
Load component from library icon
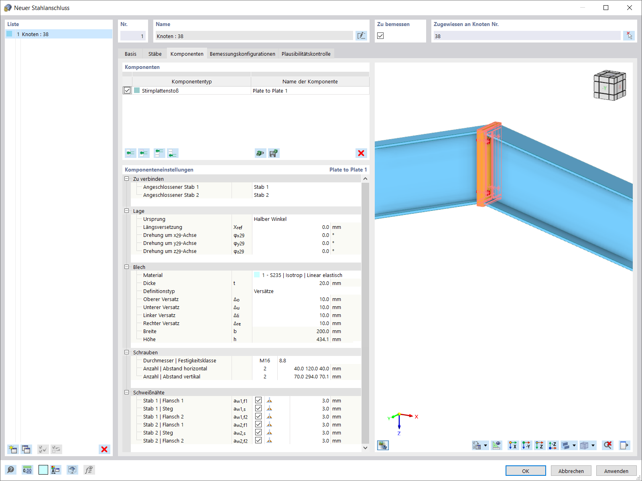tap(260, 153)
